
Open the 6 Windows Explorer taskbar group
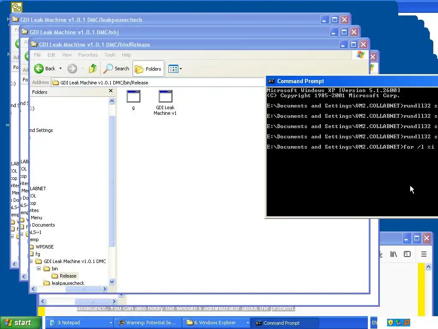pyautogui.click(x=216, y=323)
